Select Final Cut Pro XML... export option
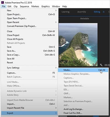The height and width of the screenshot is (117, 110). coord(83,113)
